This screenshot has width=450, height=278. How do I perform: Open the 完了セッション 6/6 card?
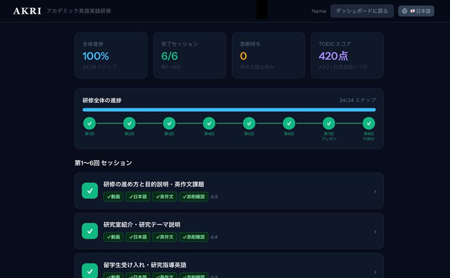(190, 55)
